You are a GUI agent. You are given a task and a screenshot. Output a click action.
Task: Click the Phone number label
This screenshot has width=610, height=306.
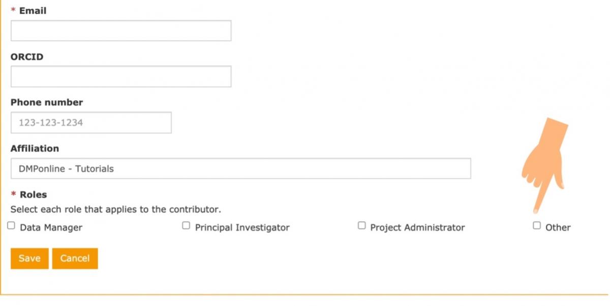pyautogui.click(x=47, y=102)
